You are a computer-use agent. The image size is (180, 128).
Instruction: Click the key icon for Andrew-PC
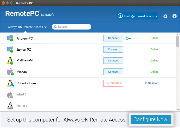[128, 38]
